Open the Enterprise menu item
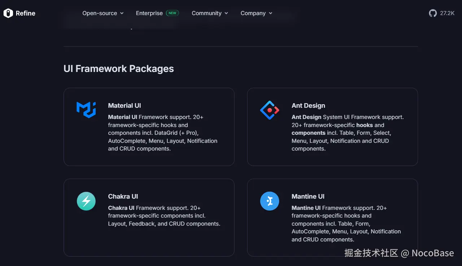 (x=149, y=13)
